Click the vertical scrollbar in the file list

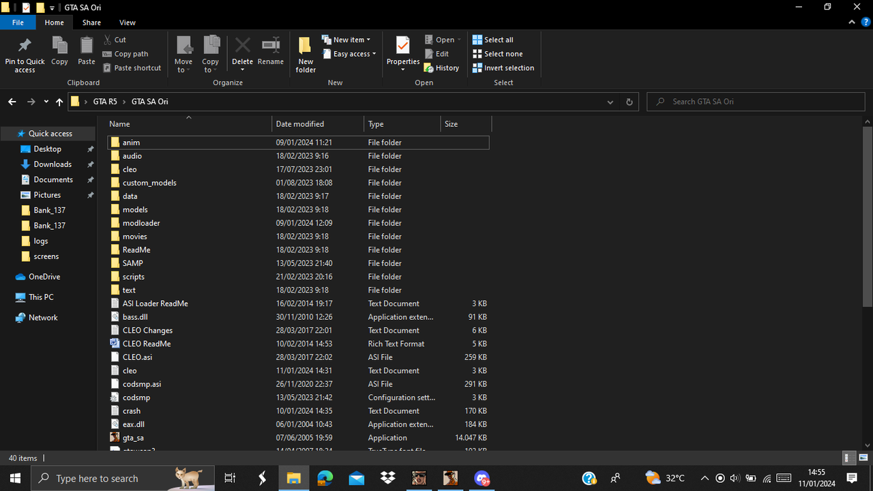tap(868, 215)
